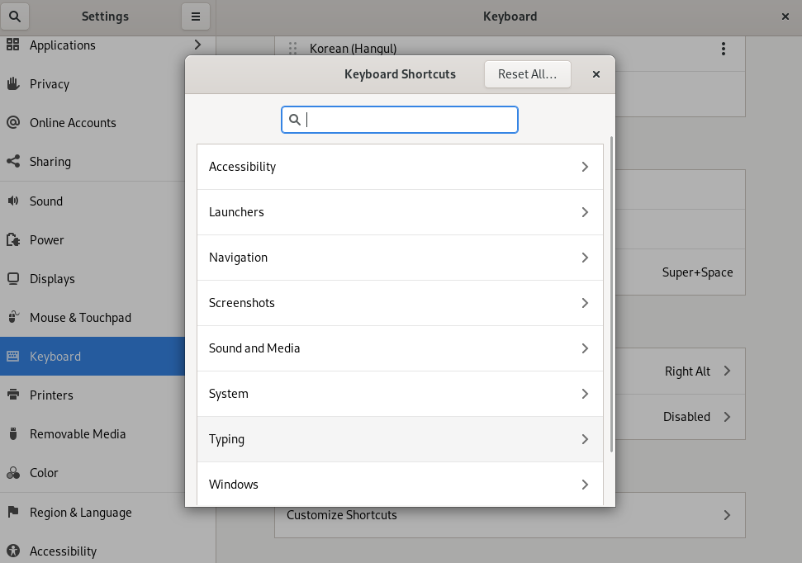Open the Typing shortcuts row

[400, 439]
